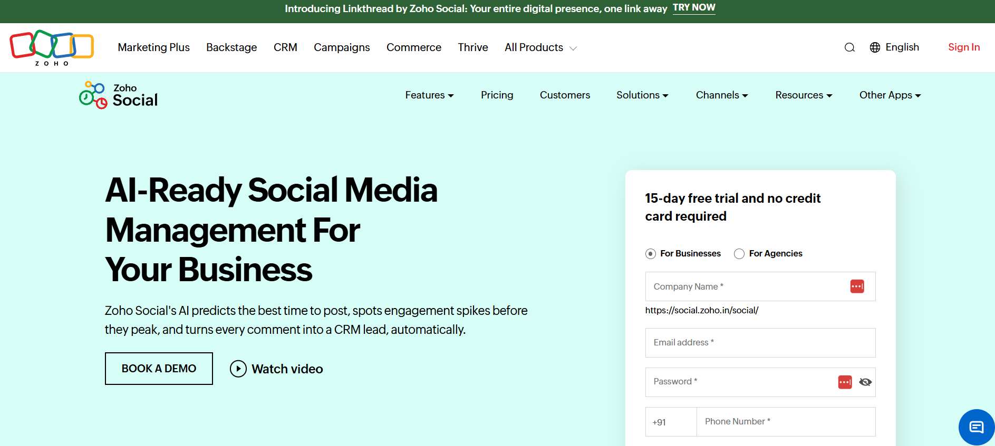Image resolution: width=995 pixels, height=446 pixels.
Task: Go to the Customers page
Action: click(565, 95)
